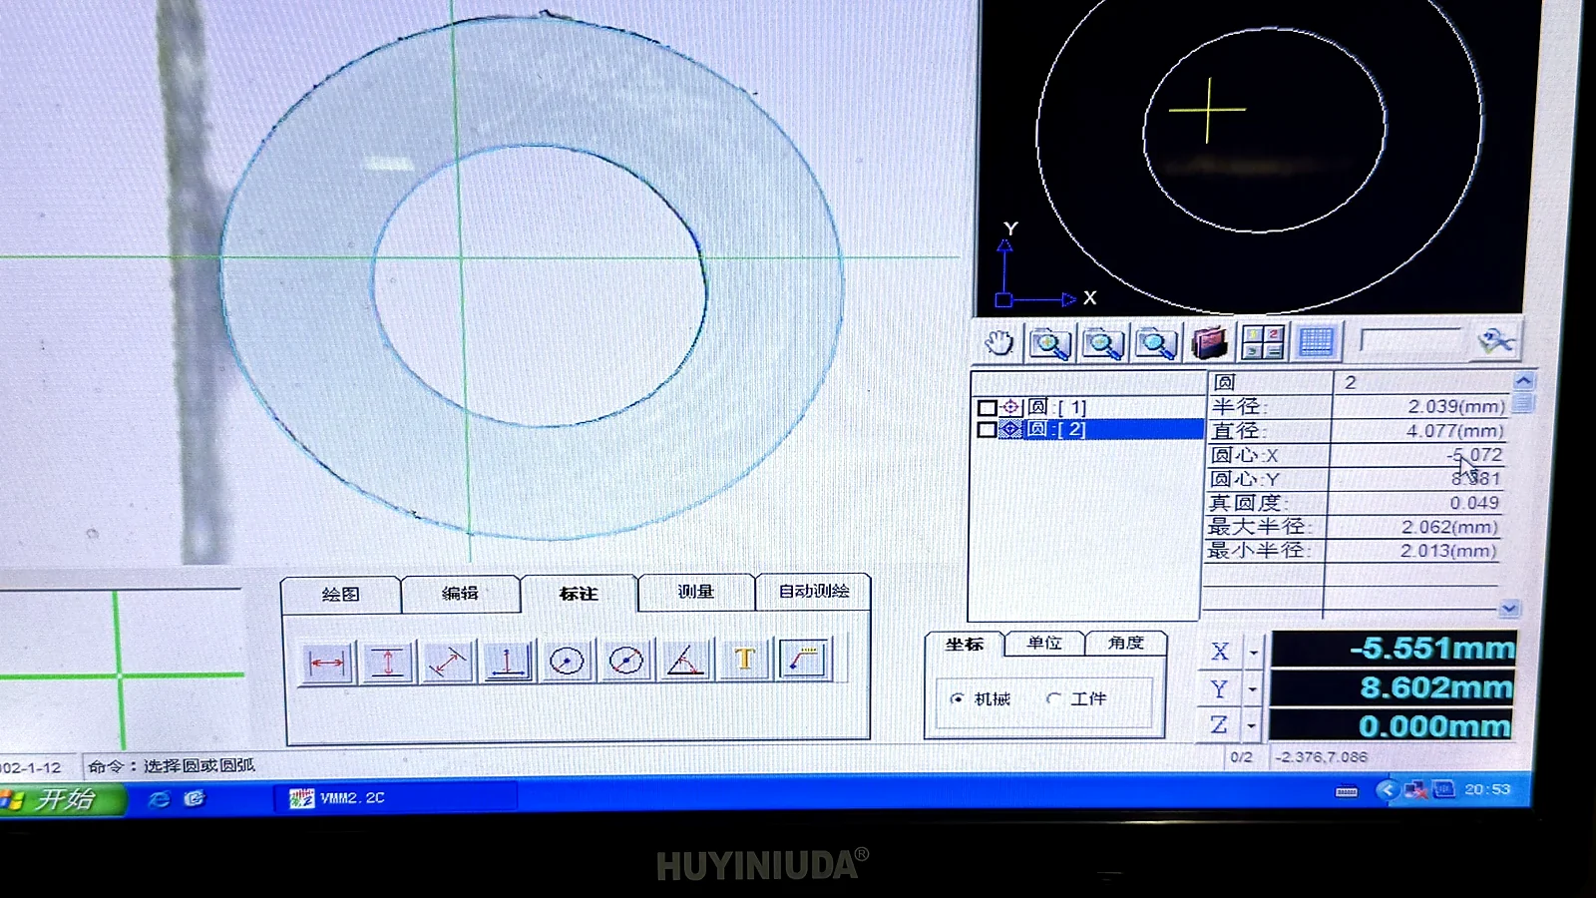Click the Z axis label button

pos(1218,725)
